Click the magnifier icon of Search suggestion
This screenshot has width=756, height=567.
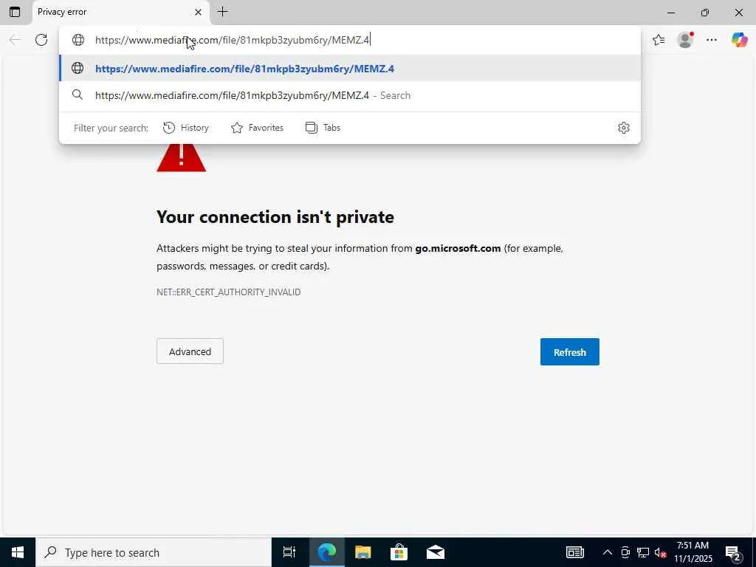pyautogui.click(x=78, y=95)
